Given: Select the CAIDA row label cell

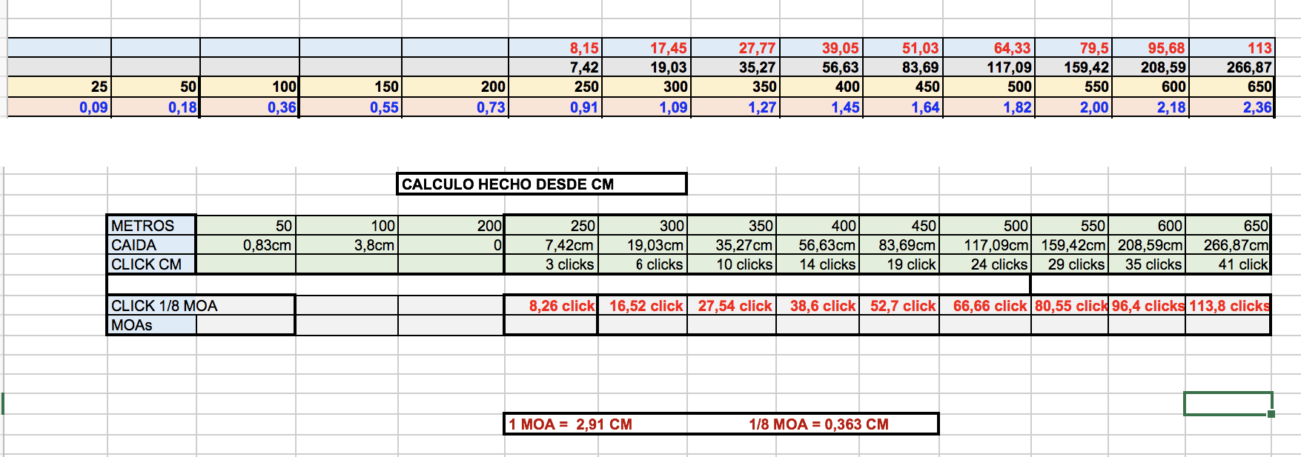Looking at the screenshot, I should pos(151,245).
